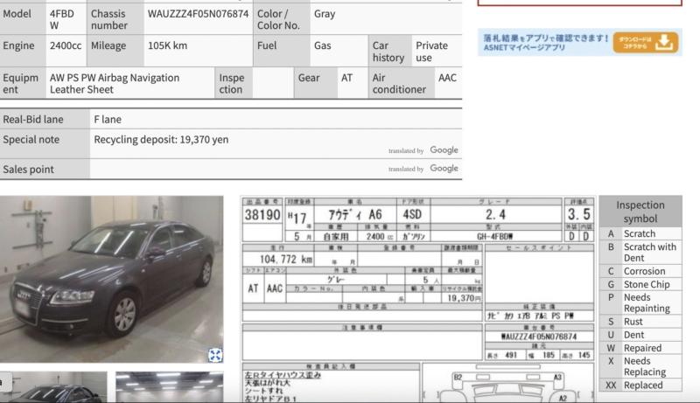
Task: Click the Inspection symbol header
Action: click(640, 212)
